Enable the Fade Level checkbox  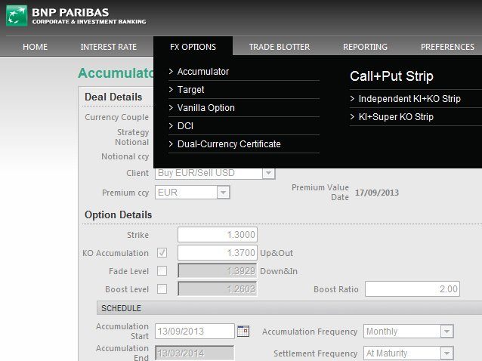(x=162, y=270)
